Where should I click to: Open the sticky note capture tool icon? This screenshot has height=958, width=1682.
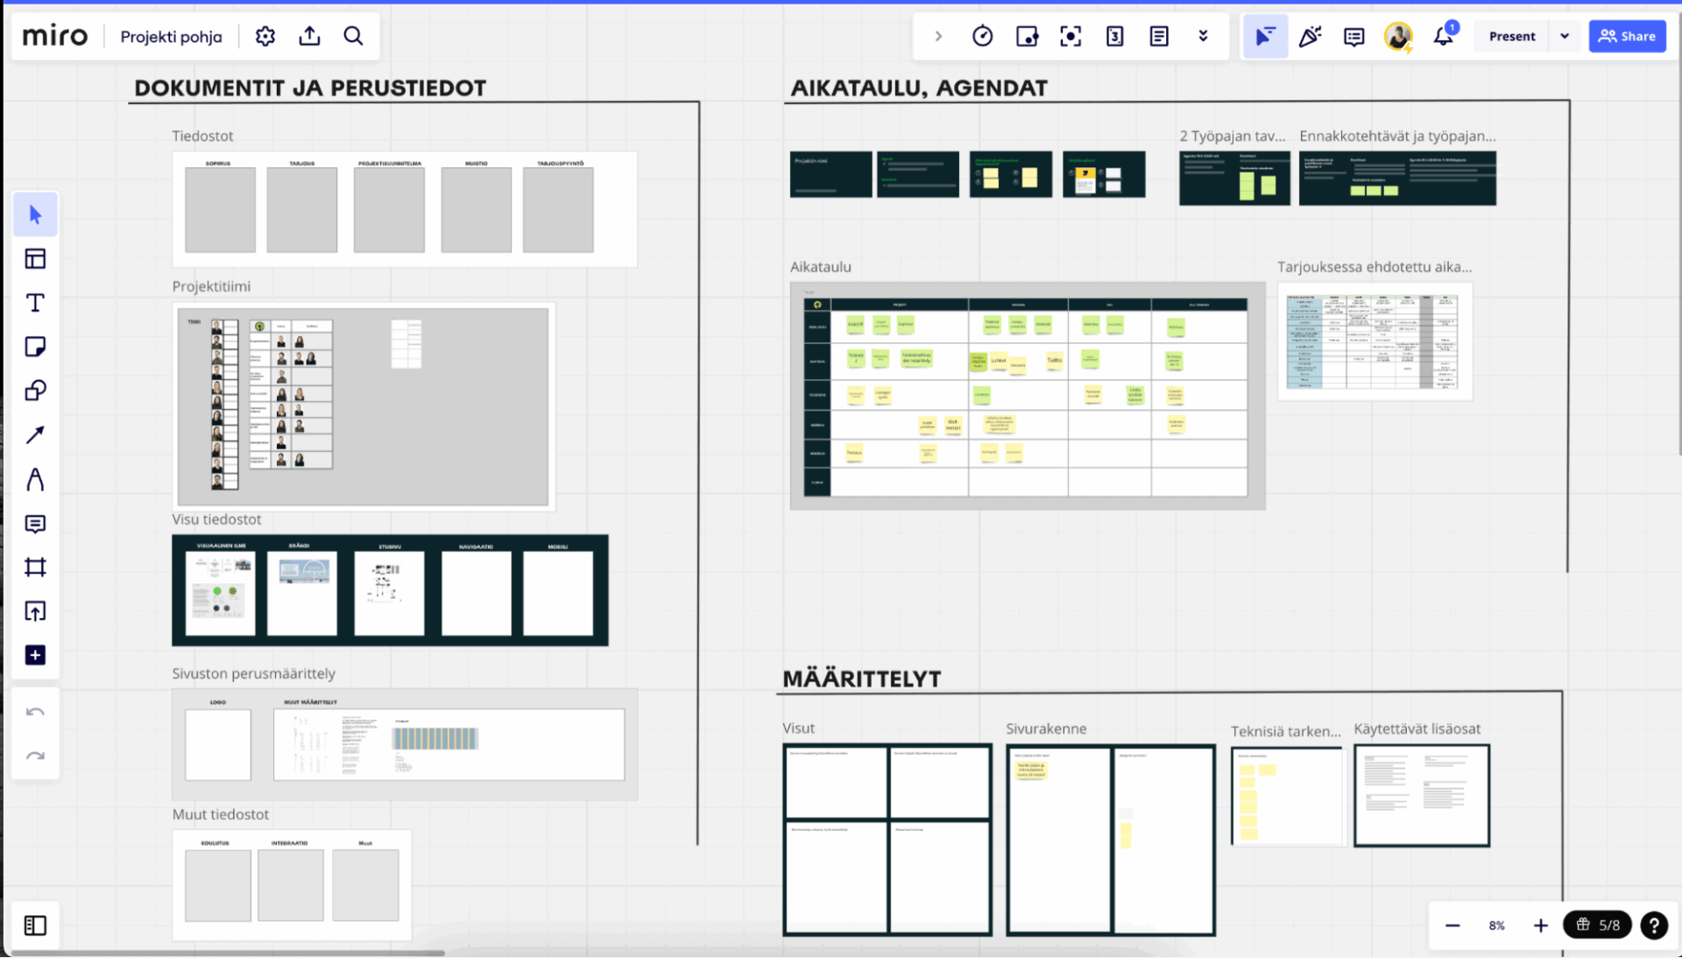1027,36
